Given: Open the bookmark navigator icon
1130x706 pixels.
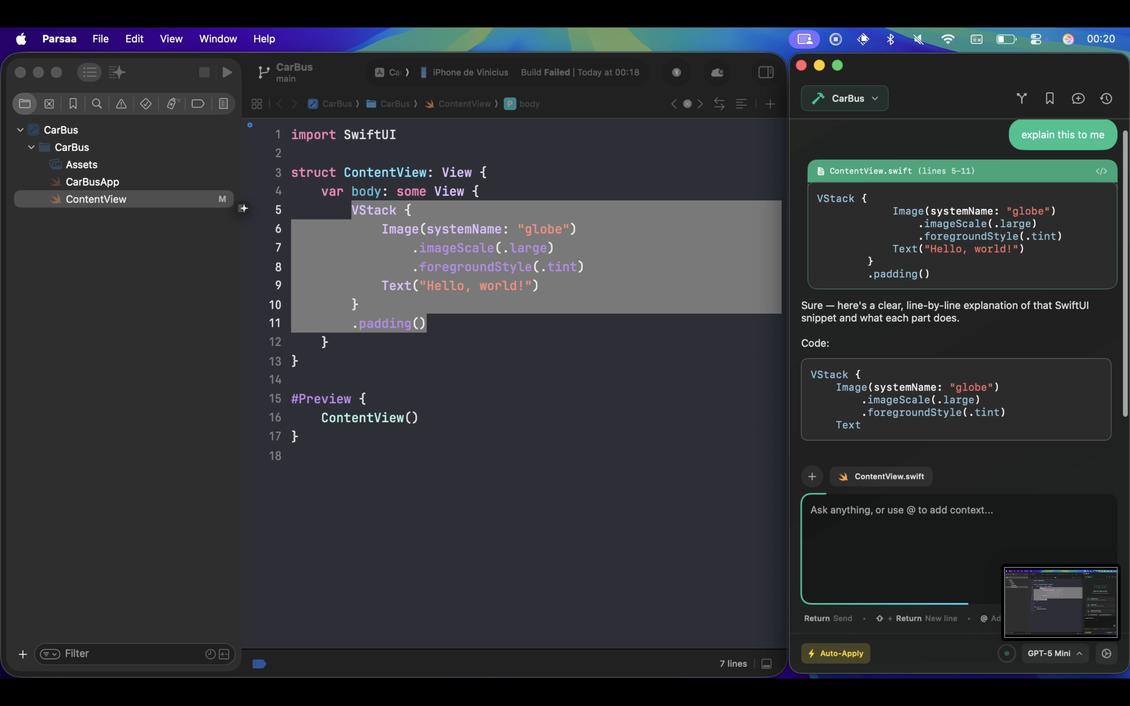Looking at the screenshot, I should [73, 104].
